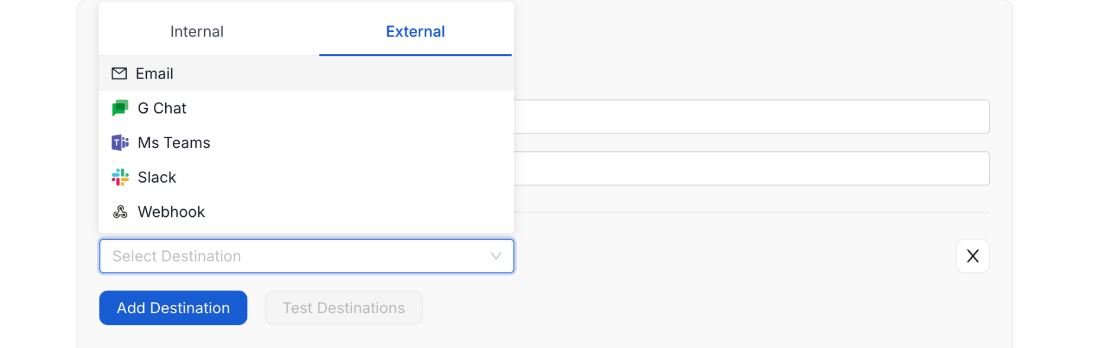Click the Slack icon

tap(120, 177)
